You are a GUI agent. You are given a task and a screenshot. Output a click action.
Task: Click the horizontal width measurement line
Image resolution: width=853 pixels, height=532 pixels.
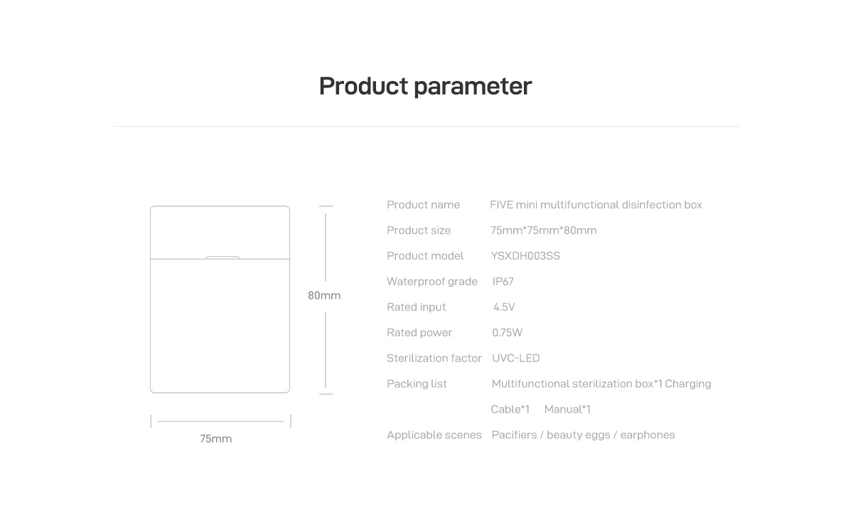220,421
